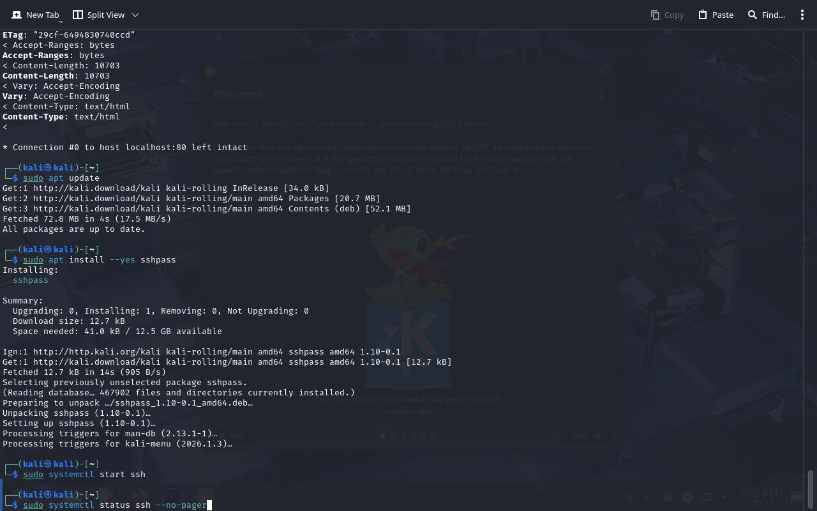
Task: Click the http.kali.org link on the Ign:1 line
Action: (x=94, y=352)
